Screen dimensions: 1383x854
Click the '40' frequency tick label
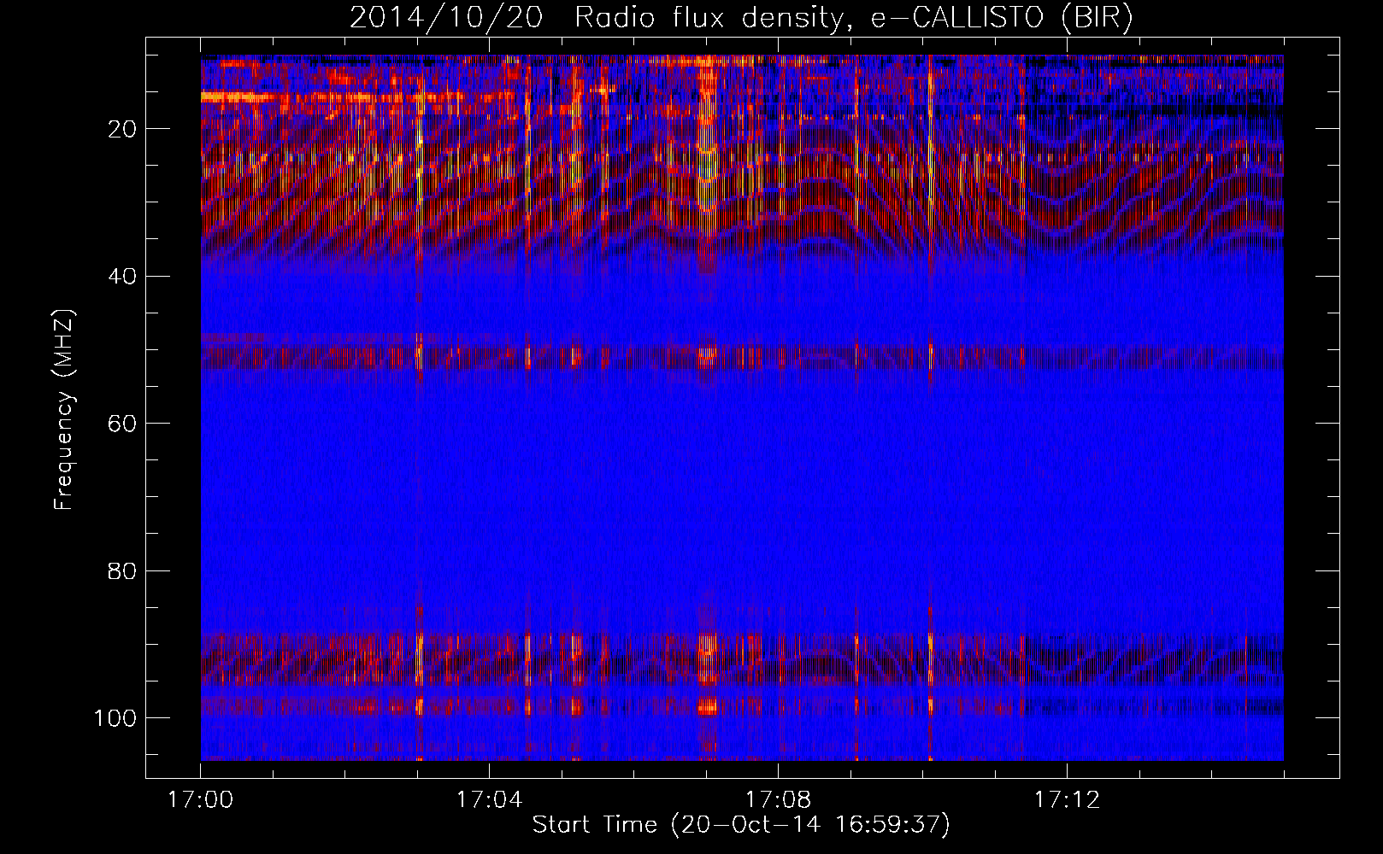[122, 276]
